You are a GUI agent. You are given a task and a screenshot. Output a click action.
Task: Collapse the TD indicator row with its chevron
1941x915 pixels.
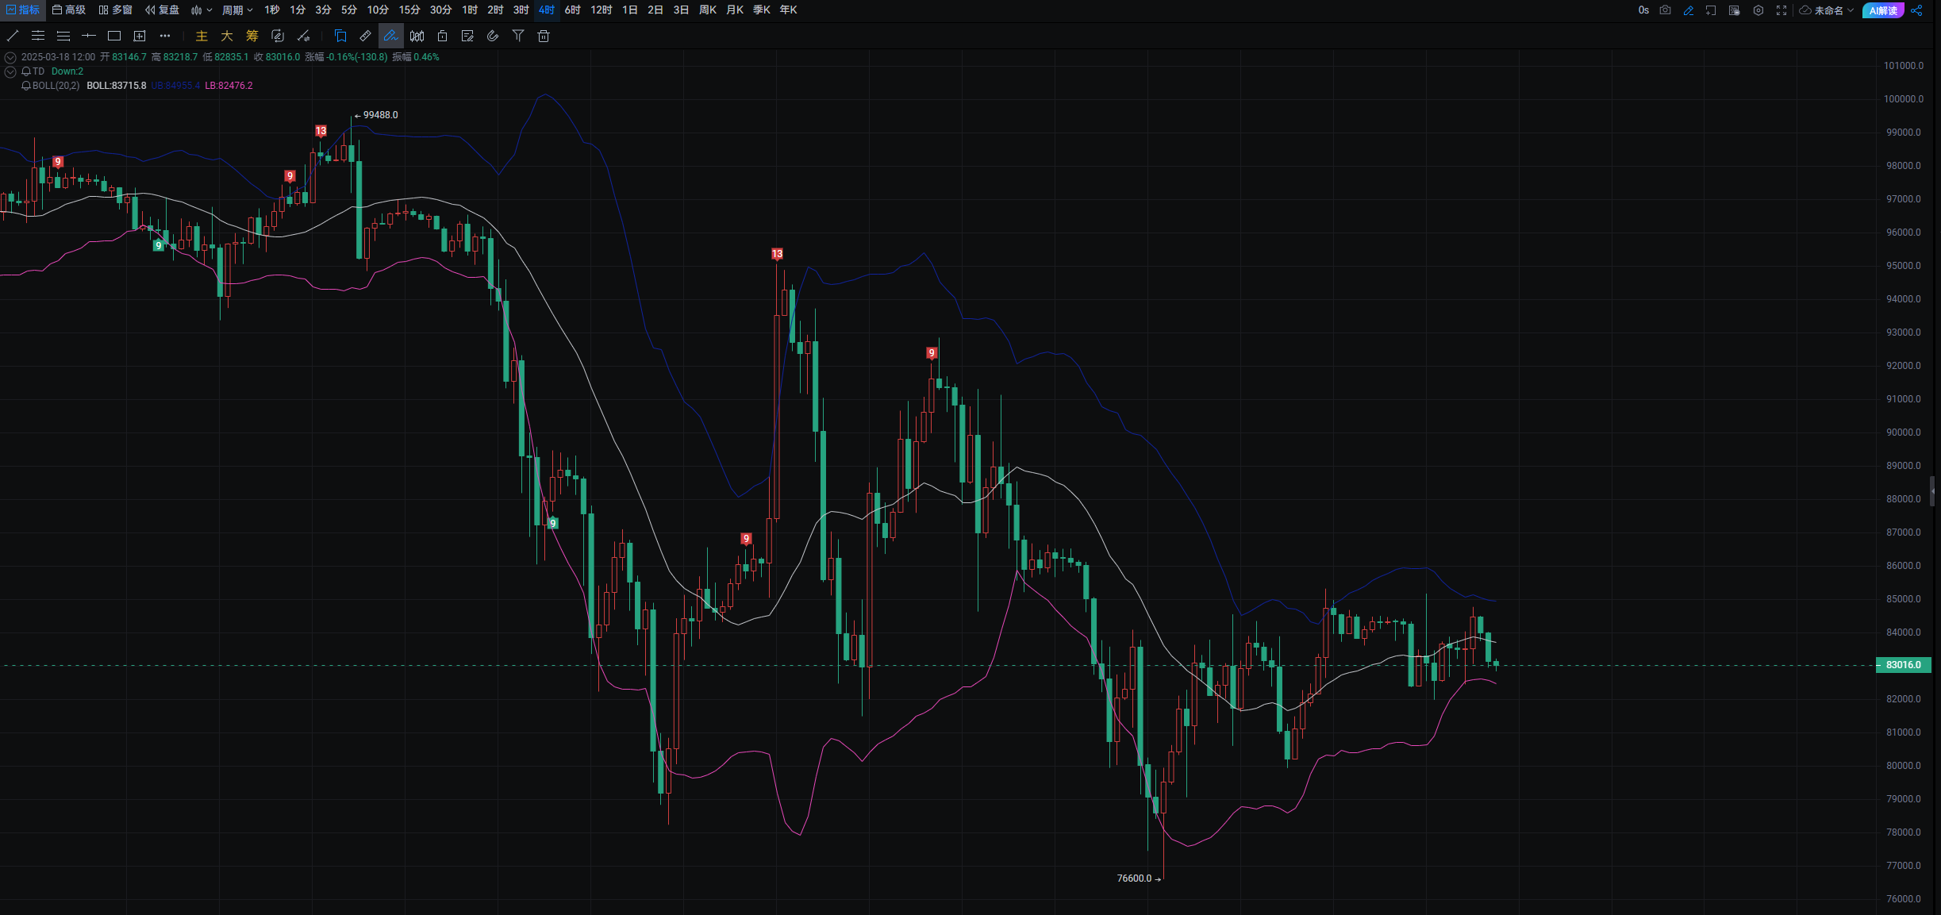[x=10, y=71]
